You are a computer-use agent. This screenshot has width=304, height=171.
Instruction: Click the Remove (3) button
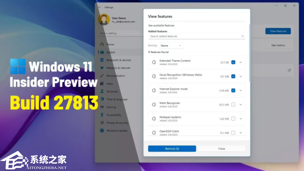(172, 149)
